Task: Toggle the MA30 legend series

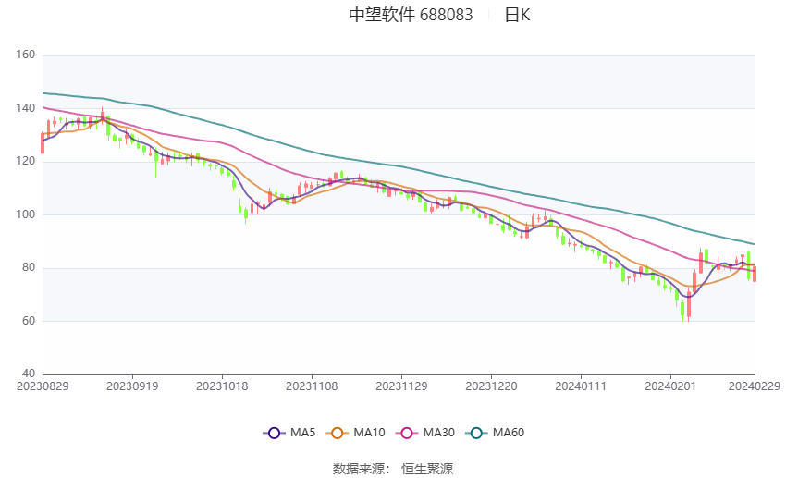Action: pos(425,433)
